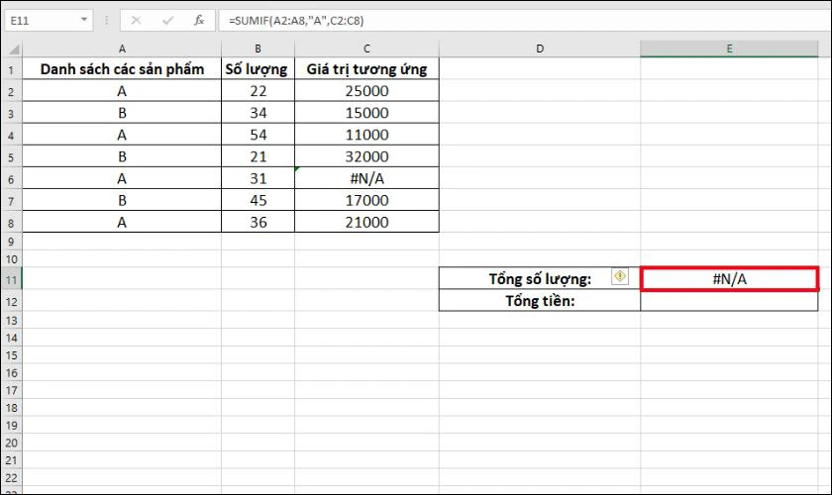Select the 'Số lượng' header cell
832x495 pixels.
[x=258, y=69]
